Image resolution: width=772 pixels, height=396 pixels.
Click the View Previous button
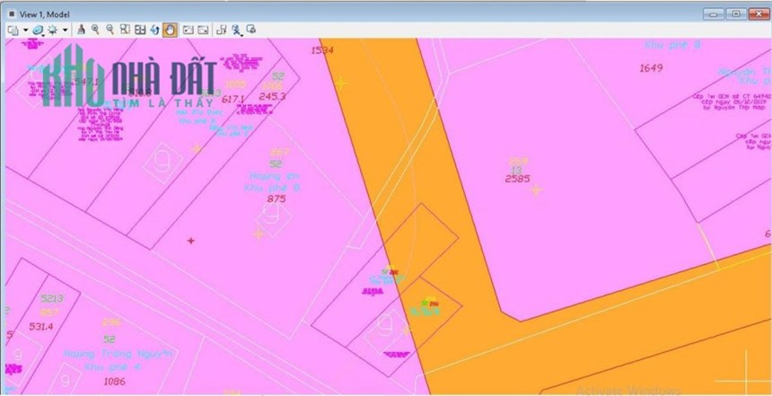tap(188, 30)
